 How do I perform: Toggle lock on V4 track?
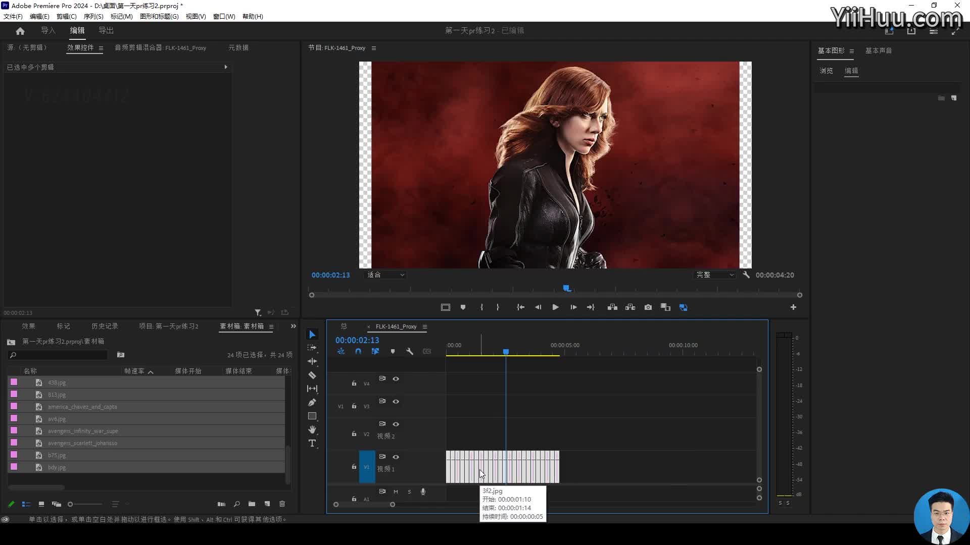click(354, 383)
